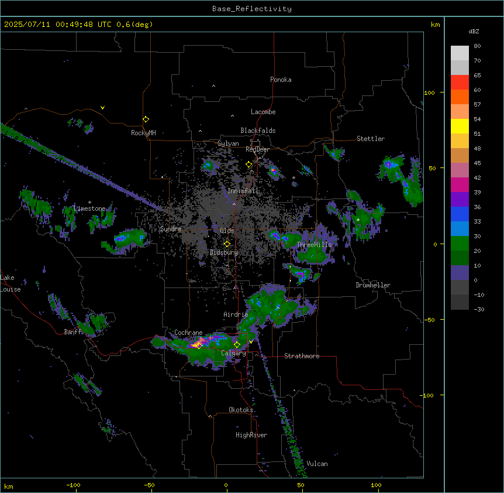Click the Okotoks map label
Viewport: 504px width, 493px height.
click(241, 410)
